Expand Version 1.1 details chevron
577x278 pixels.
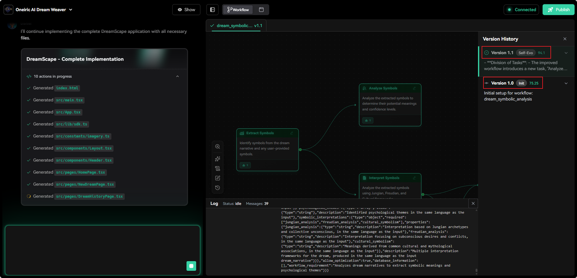tap(566, 53)
